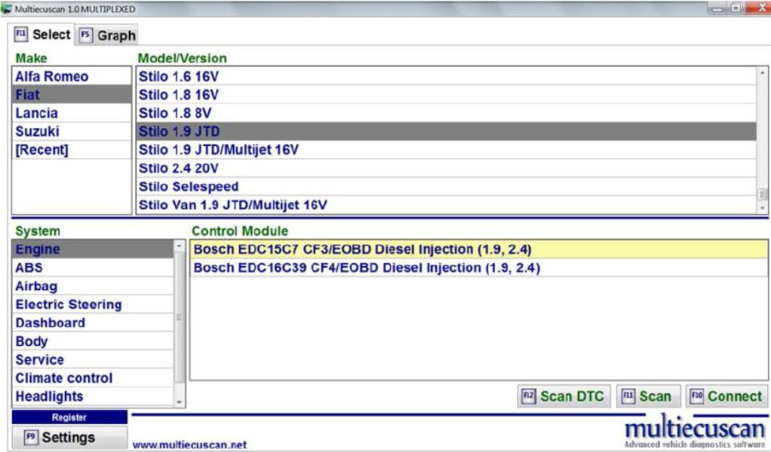Pick Suzuki from Make list

(x=72, y=132)
